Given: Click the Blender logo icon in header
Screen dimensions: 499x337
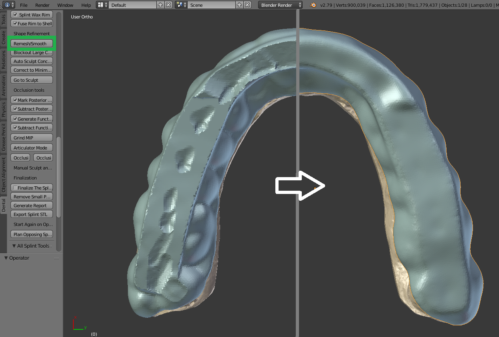Looking at the screenshot, I should pos(313,5).
